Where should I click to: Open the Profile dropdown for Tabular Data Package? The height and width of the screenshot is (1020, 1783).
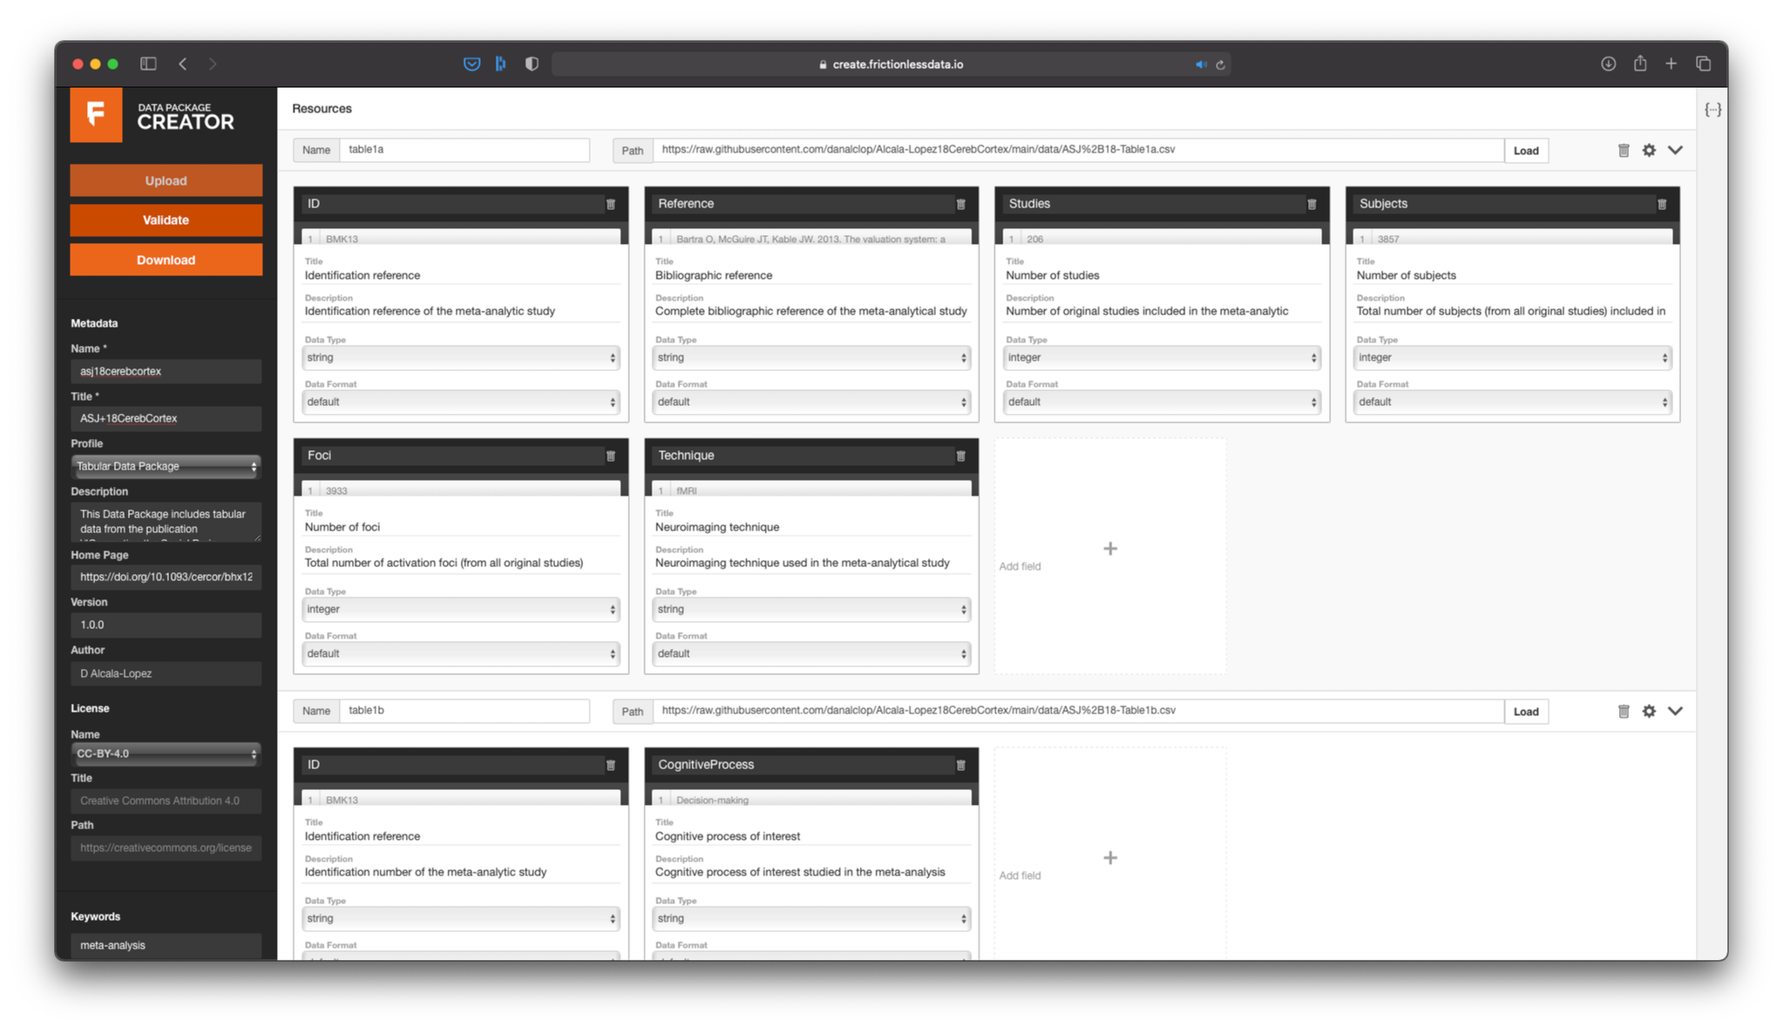click(x=164, y=465)
